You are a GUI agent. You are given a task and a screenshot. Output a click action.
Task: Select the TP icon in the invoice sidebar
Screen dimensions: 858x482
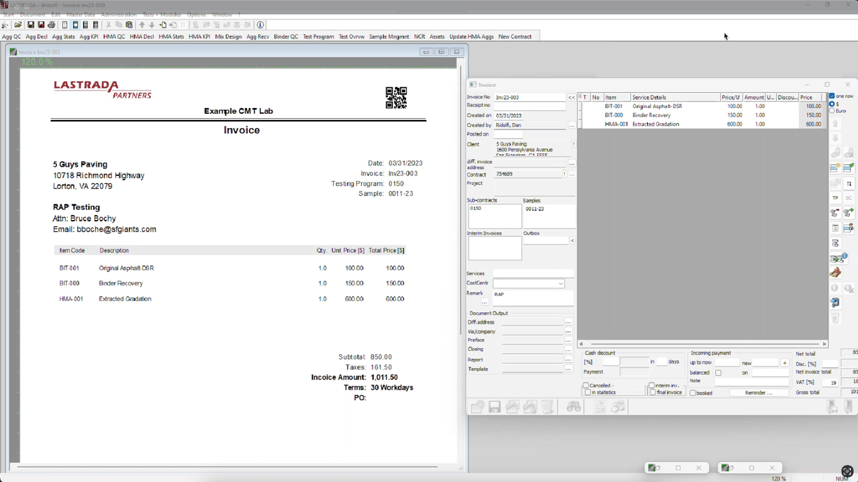[x=835, y=197]
